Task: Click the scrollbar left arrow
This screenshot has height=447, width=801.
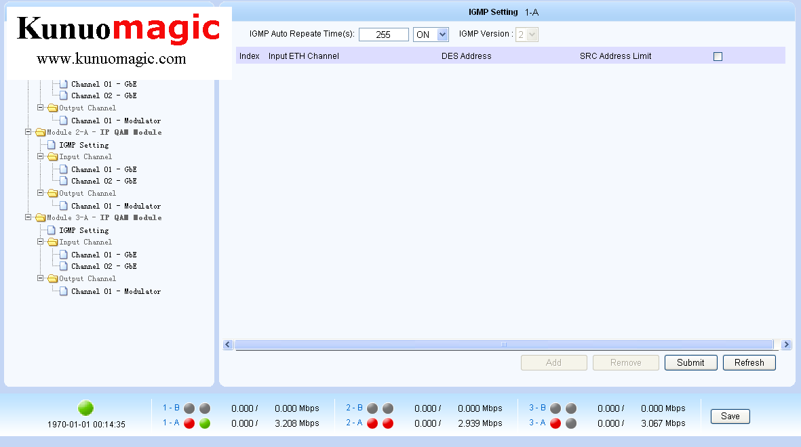Action: pos(229,345)
